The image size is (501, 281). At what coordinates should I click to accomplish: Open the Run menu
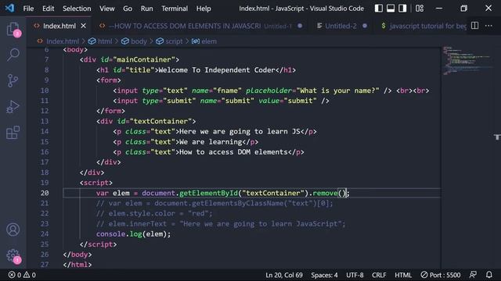146,9
